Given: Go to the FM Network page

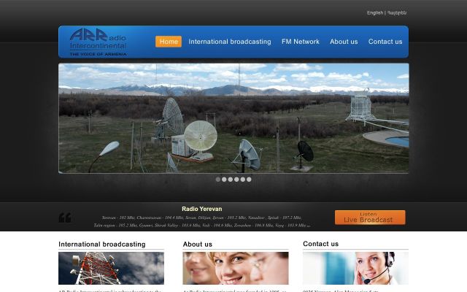Looking at the screenshot, I should (300, 42).
